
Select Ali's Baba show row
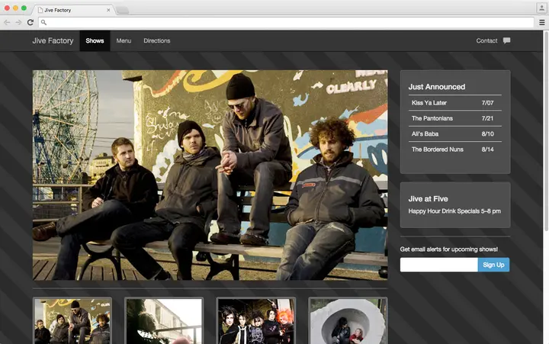click(454, 133)
